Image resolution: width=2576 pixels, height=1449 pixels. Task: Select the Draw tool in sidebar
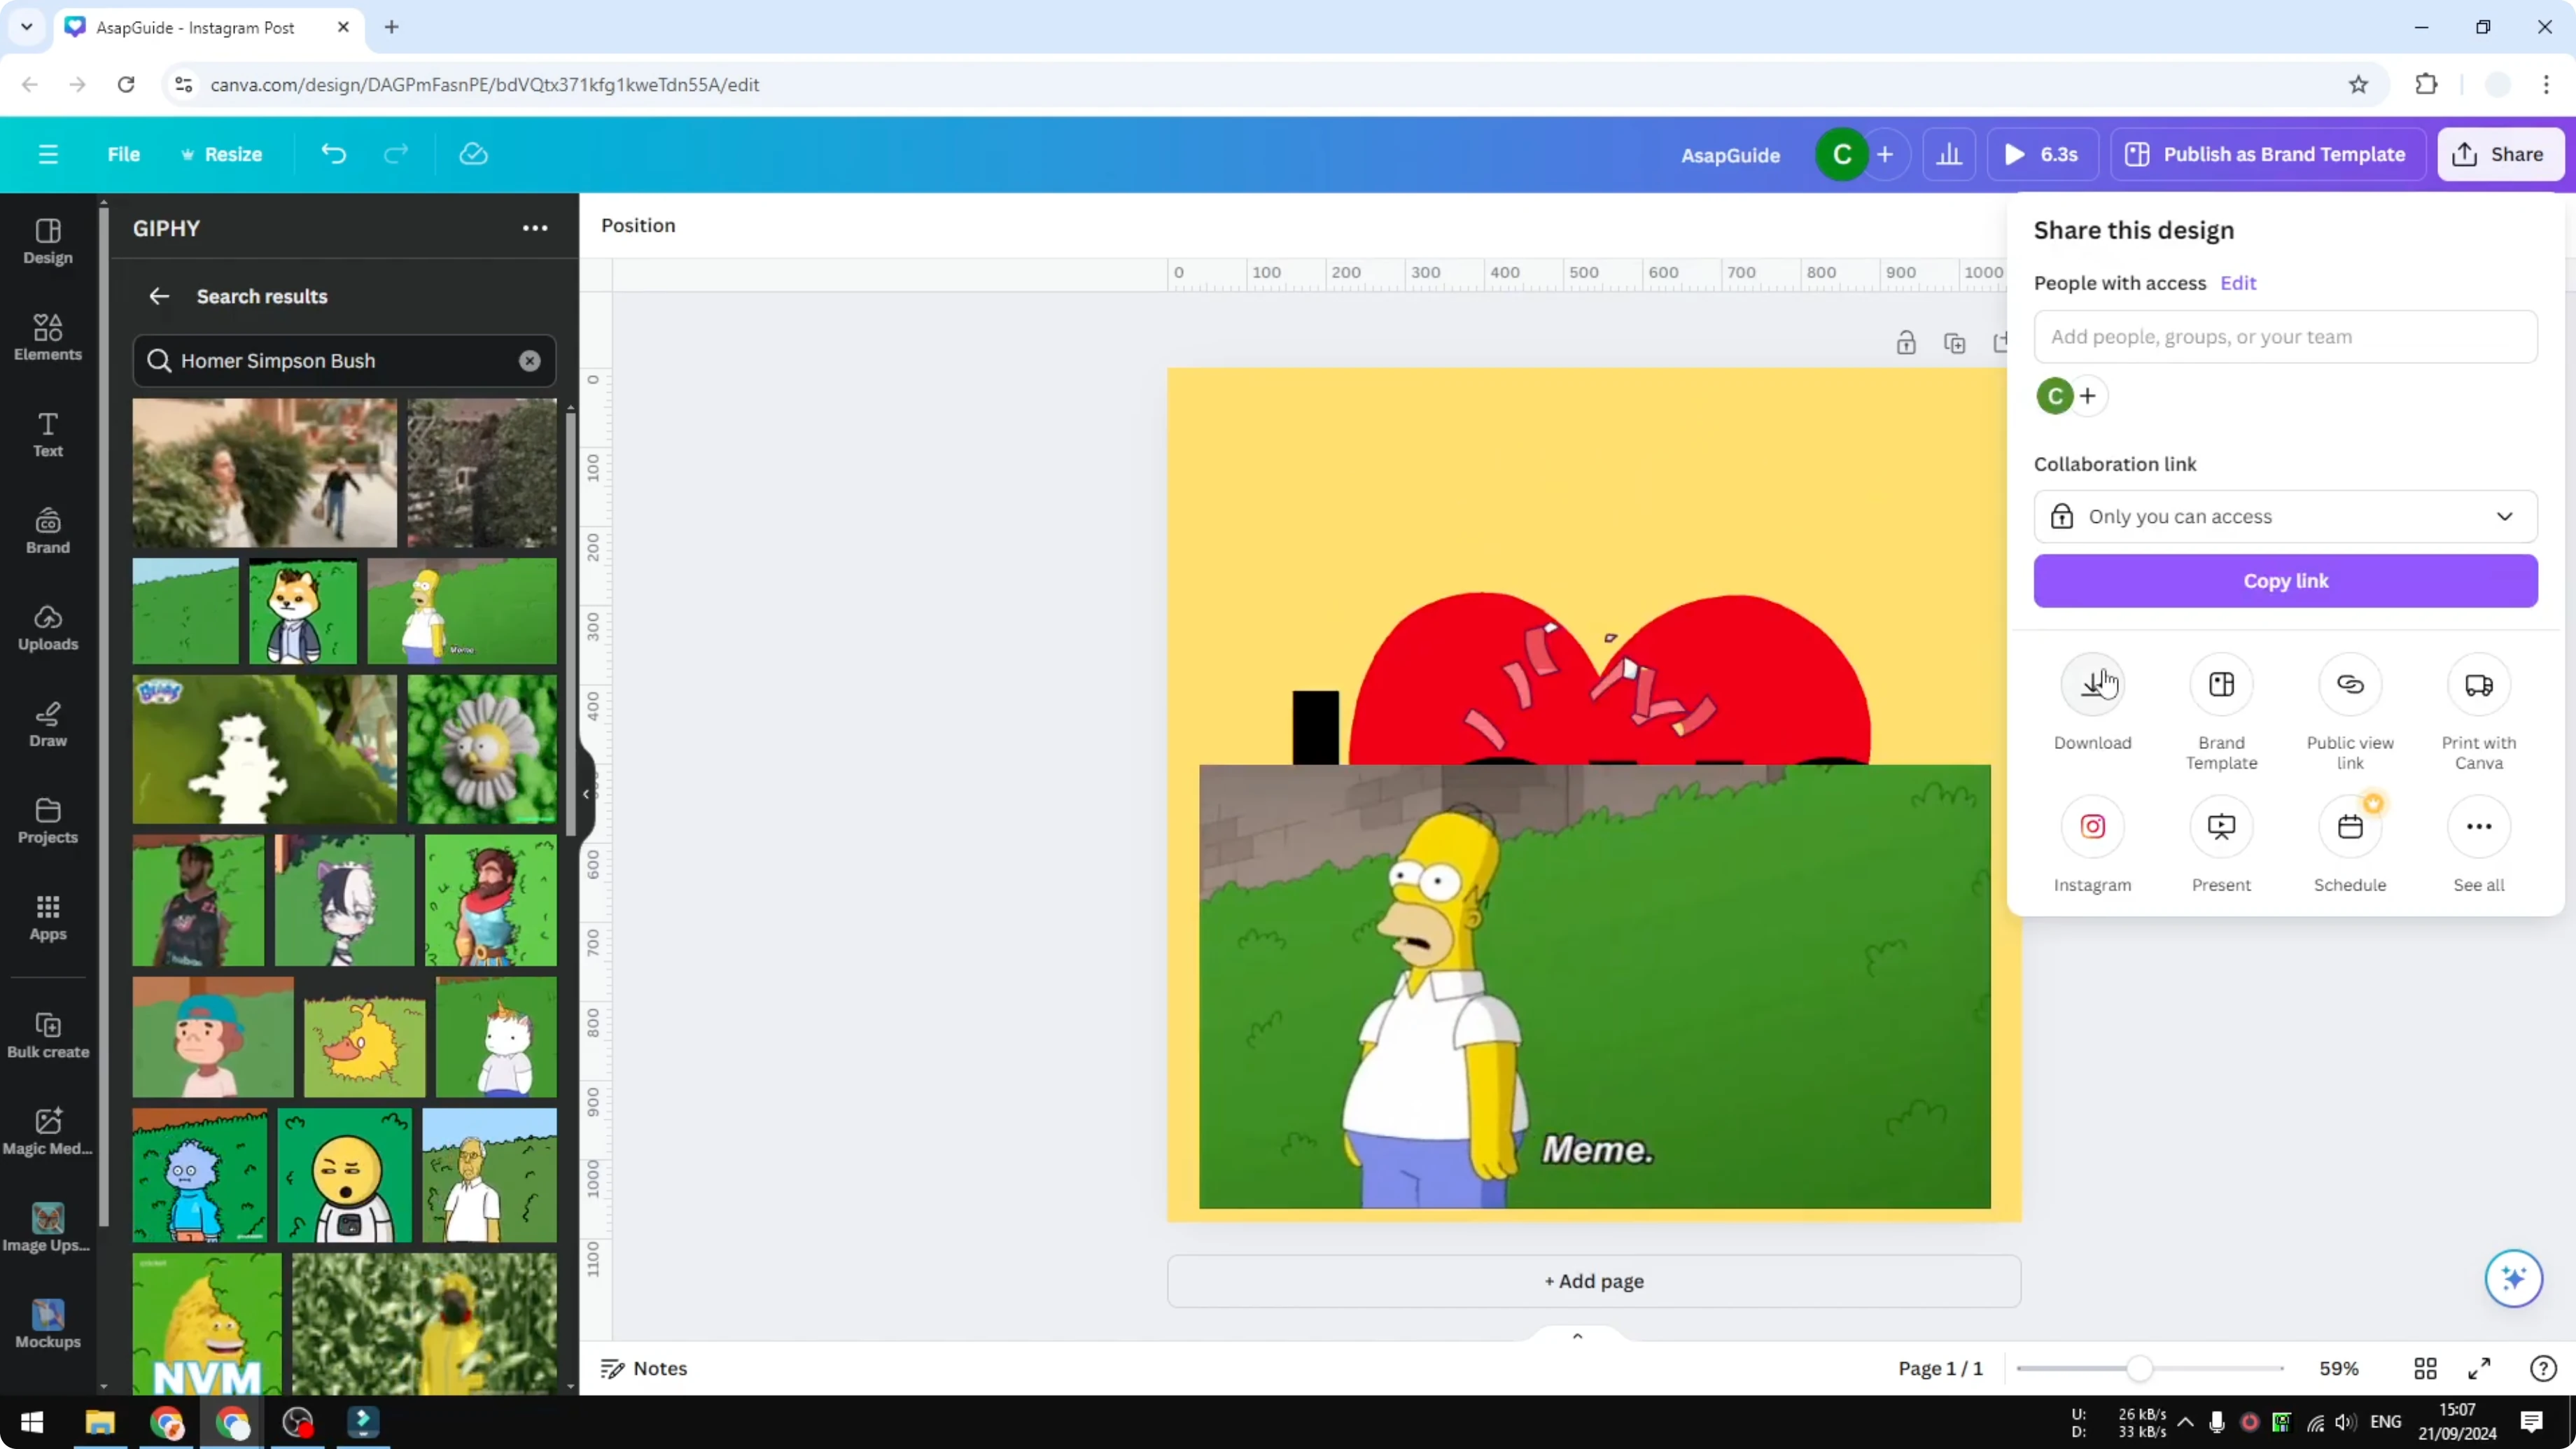point(48,725)
